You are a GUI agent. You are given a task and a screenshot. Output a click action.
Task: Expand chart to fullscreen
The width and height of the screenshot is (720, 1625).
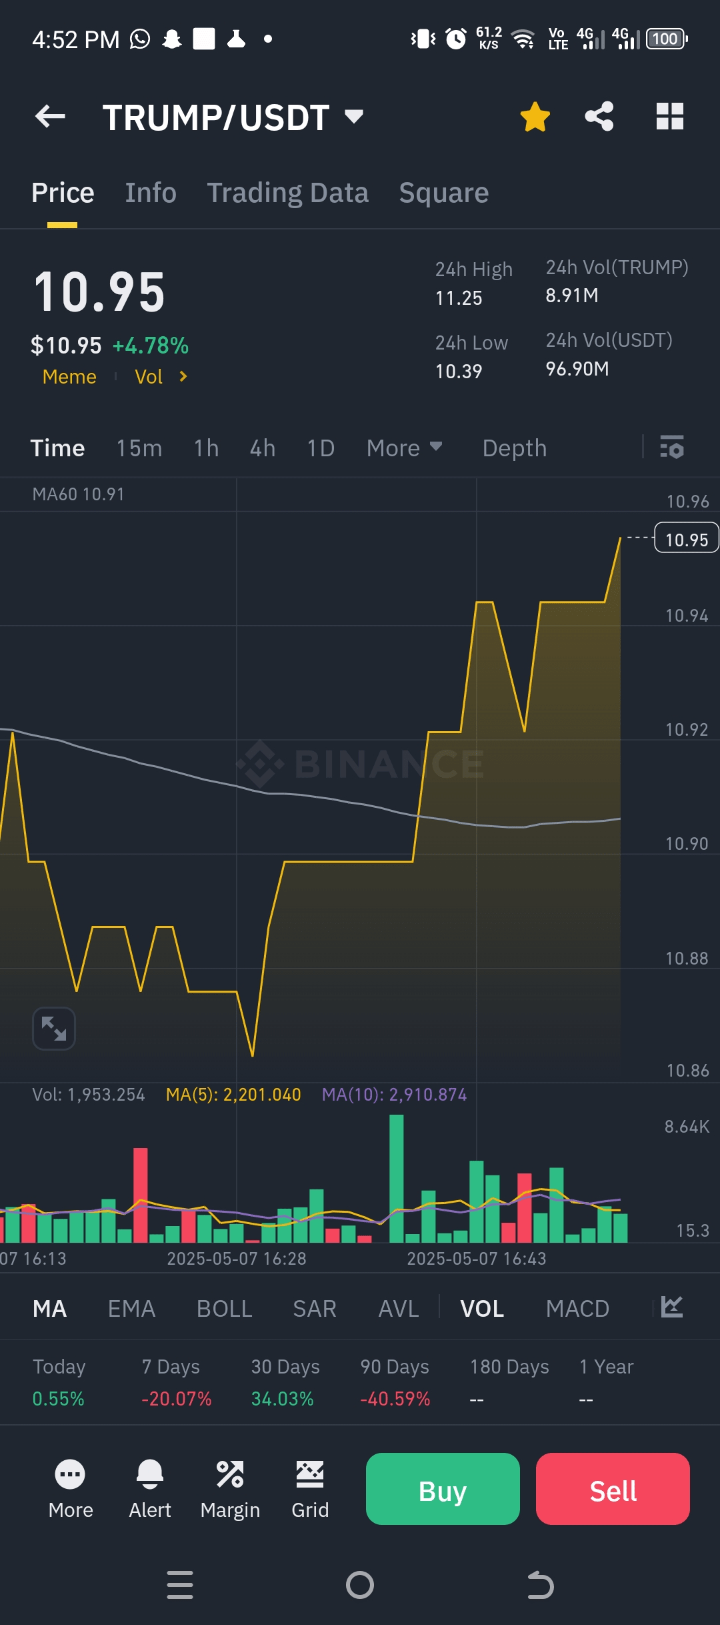click(x=54, y=1028)
